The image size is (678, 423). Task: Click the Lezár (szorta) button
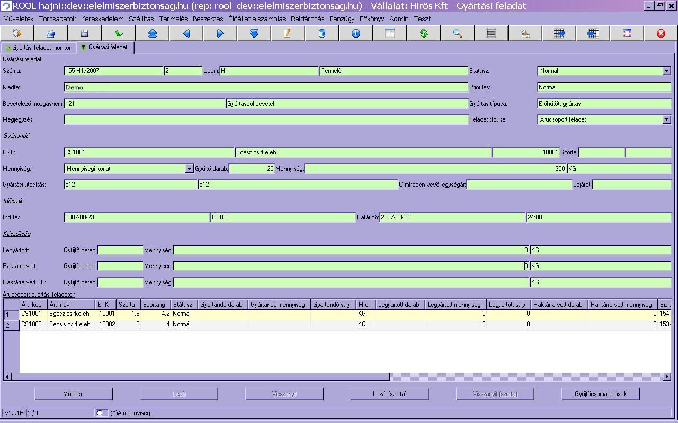(x=389, y=394)
